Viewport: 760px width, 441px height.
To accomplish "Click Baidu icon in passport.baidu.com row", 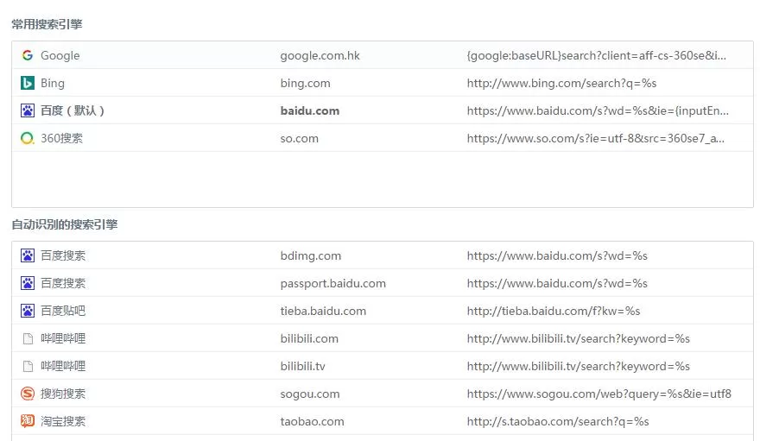I will tap(28, 283).
